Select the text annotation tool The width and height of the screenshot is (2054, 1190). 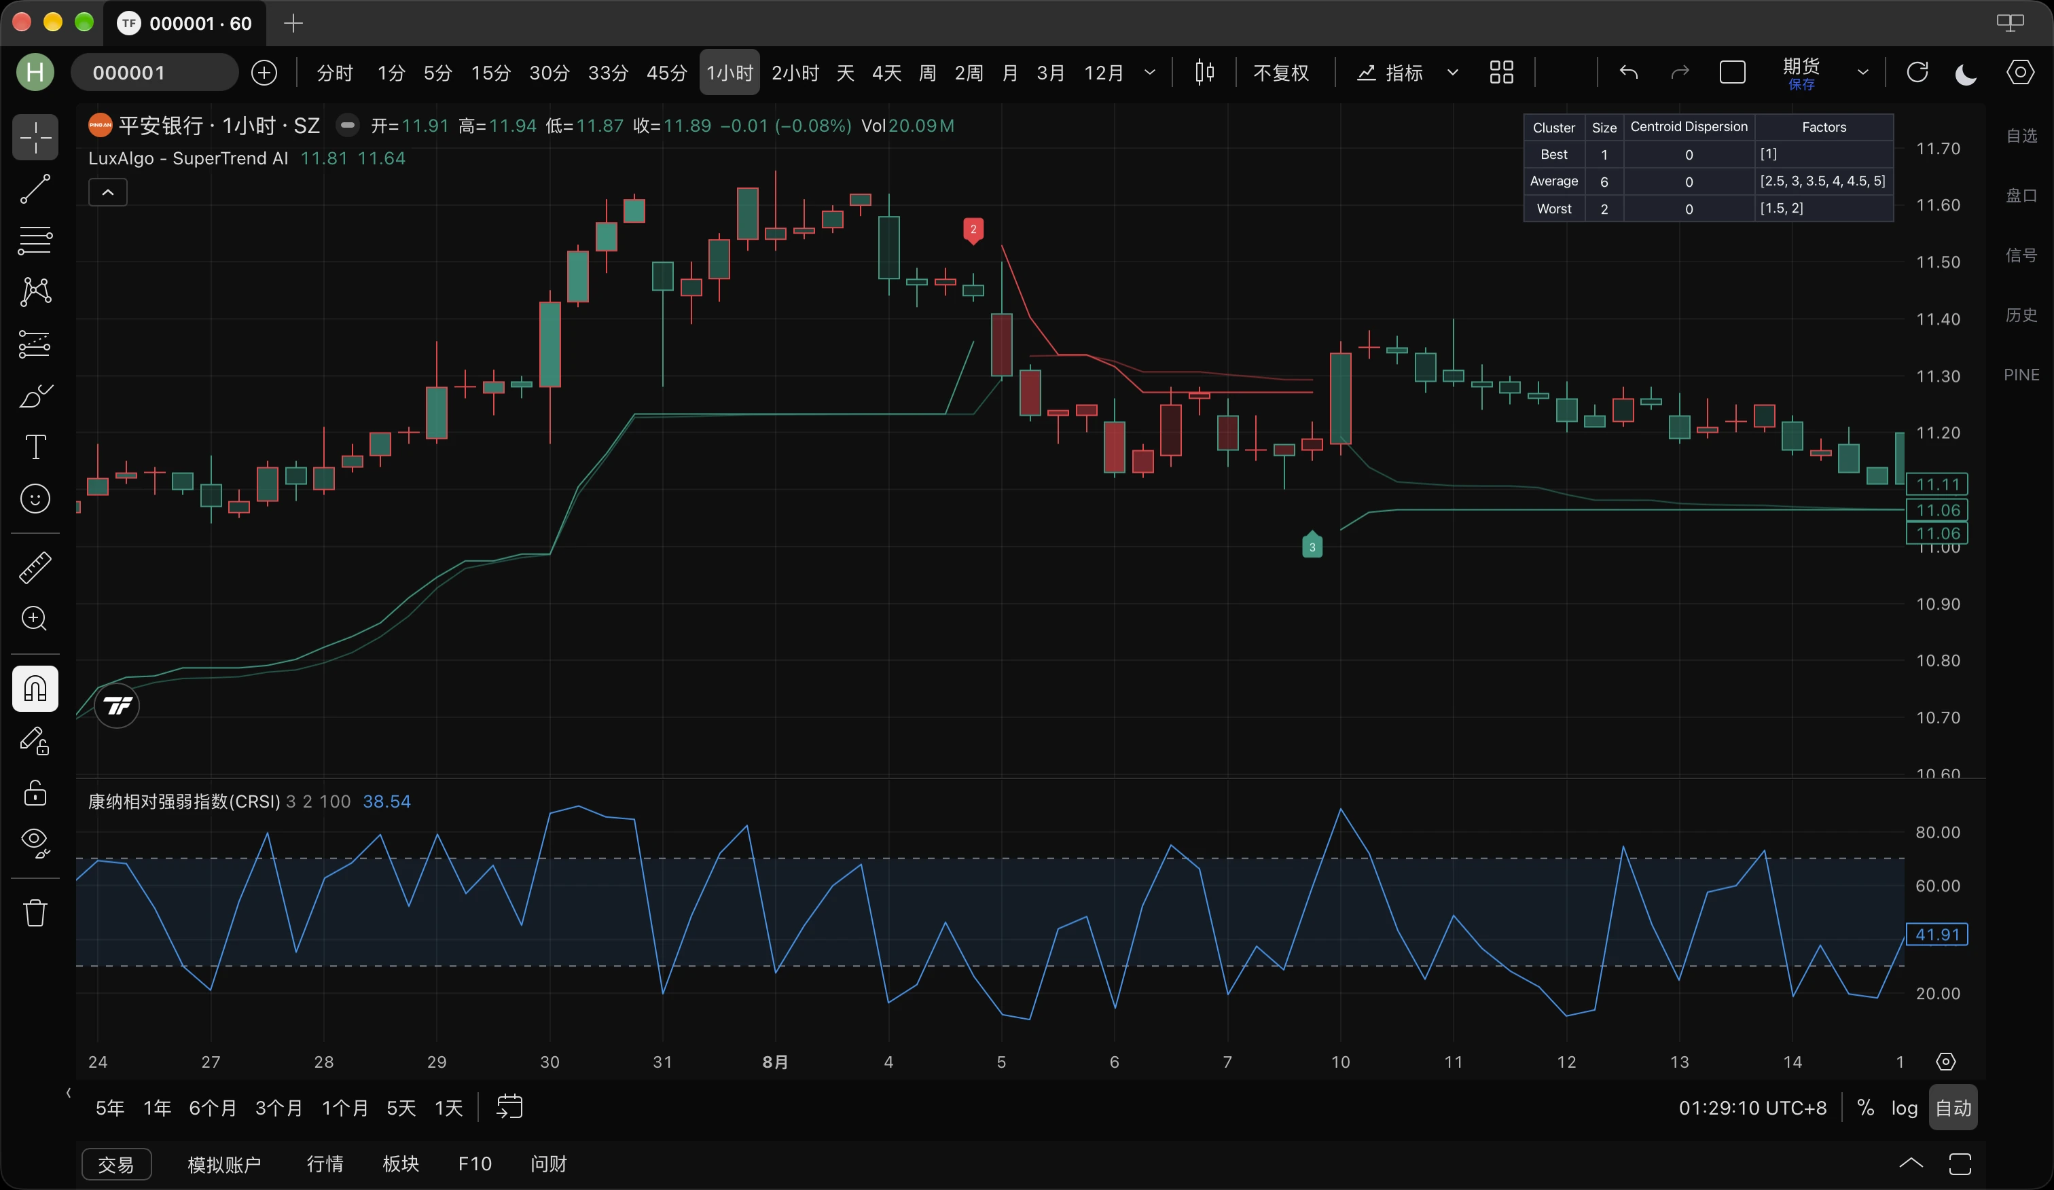[x=35, y=447]
